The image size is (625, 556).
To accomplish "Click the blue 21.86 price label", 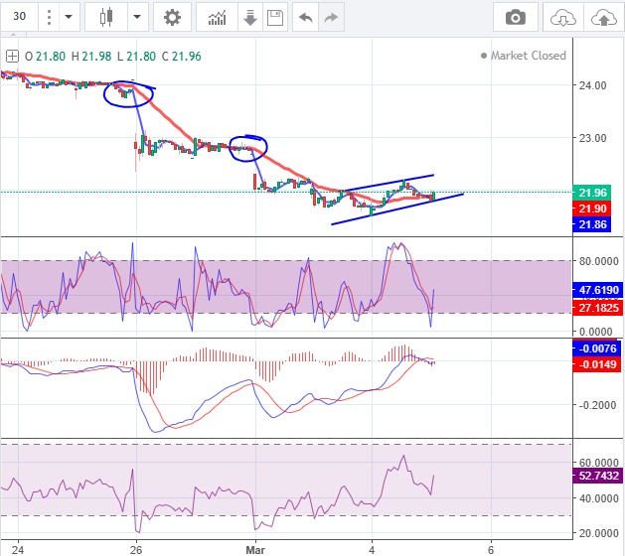I will pyautogui.click(x=592, y=224).
